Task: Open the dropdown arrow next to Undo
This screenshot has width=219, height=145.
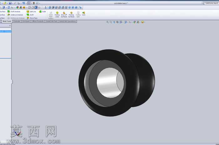Action: click(26, 3)
